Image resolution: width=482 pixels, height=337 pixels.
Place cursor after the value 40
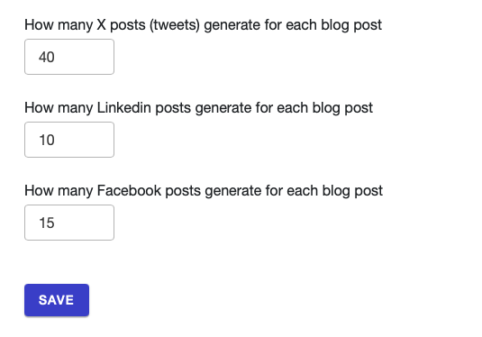pyautogui.click(x=55, y=57)
